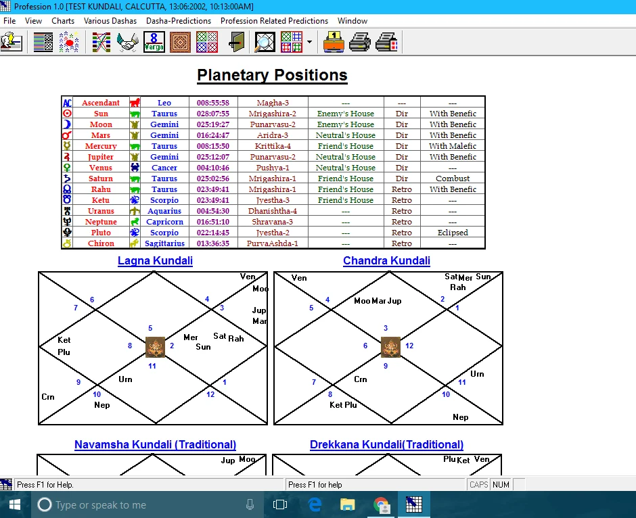The image size is (636, 518).
Task: Open Task View on the taskbar
Action: click(x=280, y=504)
